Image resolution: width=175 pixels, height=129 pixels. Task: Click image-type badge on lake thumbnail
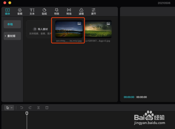pyautogui.click(x=79, y=24)
